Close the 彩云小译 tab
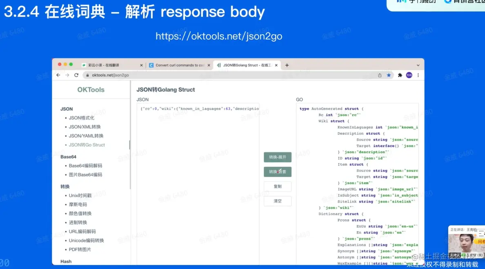 [x=141, y=65]
